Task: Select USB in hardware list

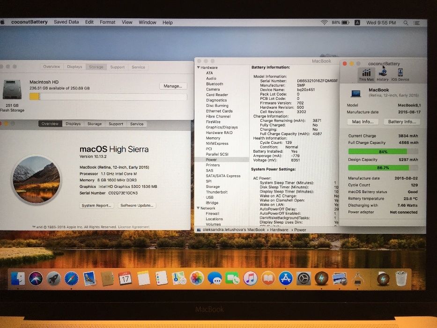Action: (x=209, y=197)
